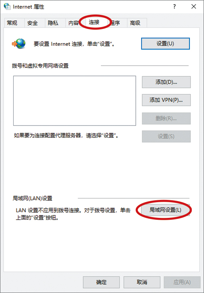Select the 隐私 tab
204x293 pixels.
click(53, 23)
